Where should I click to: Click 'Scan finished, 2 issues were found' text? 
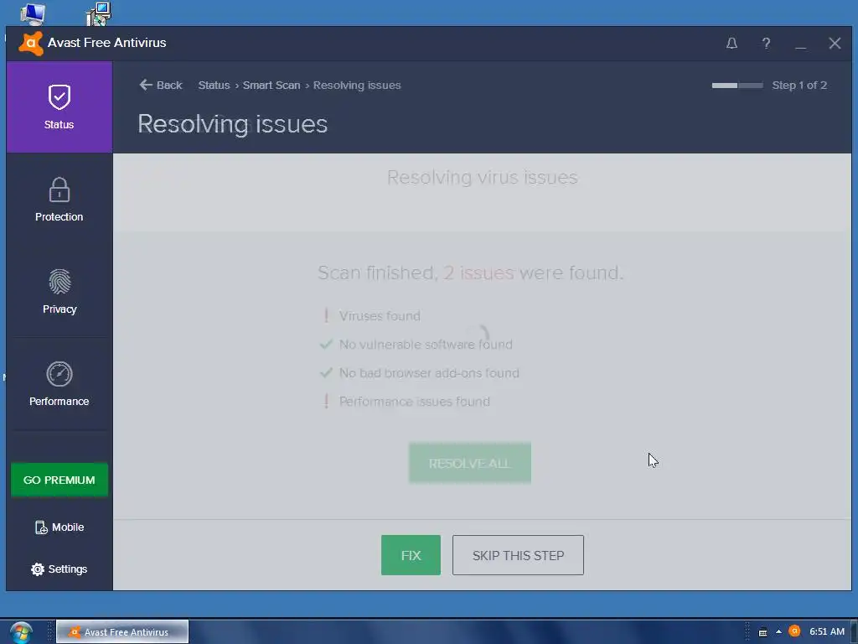pyautogui.click(x=470, y=273)
